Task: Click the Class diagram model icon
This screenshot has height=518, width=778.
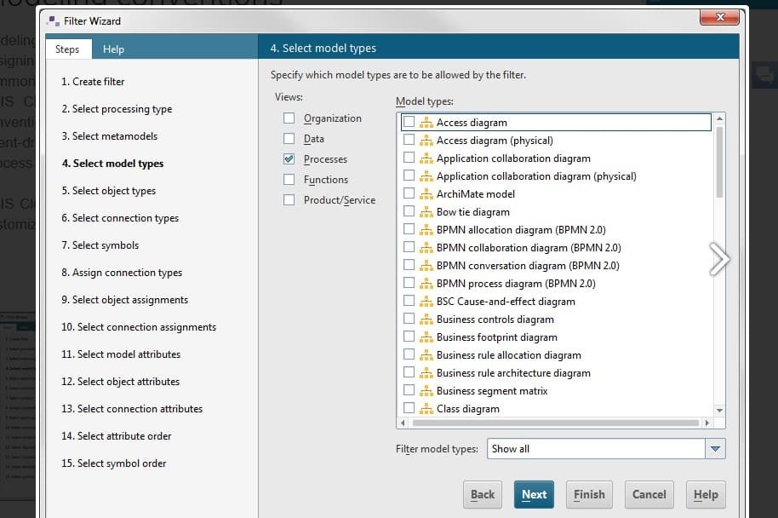Action: click(426, 409)
